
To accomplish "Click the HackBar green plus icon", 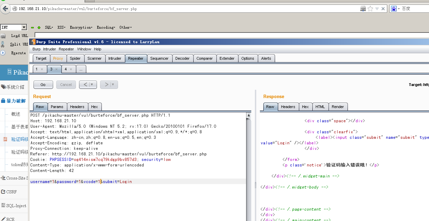I will [x=39, y=28].
